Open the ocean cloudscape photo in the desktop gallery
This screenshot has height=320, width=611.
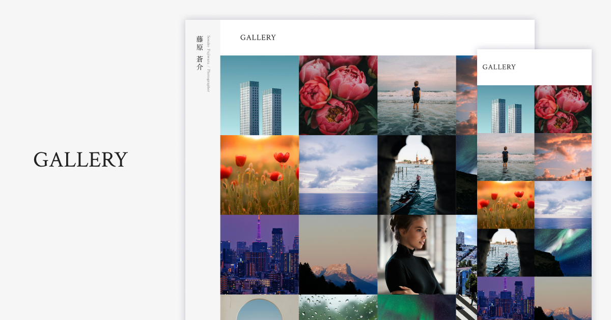(338, 175)
